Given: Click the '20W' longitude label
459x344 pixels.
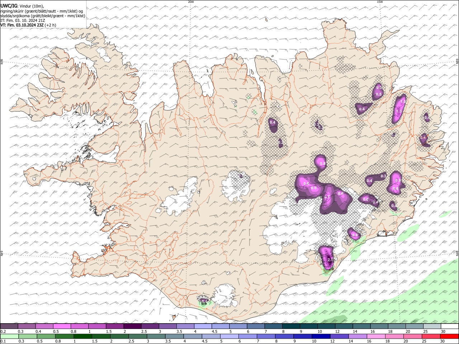Looking at the screenshot, I should [x=191, y=2].
